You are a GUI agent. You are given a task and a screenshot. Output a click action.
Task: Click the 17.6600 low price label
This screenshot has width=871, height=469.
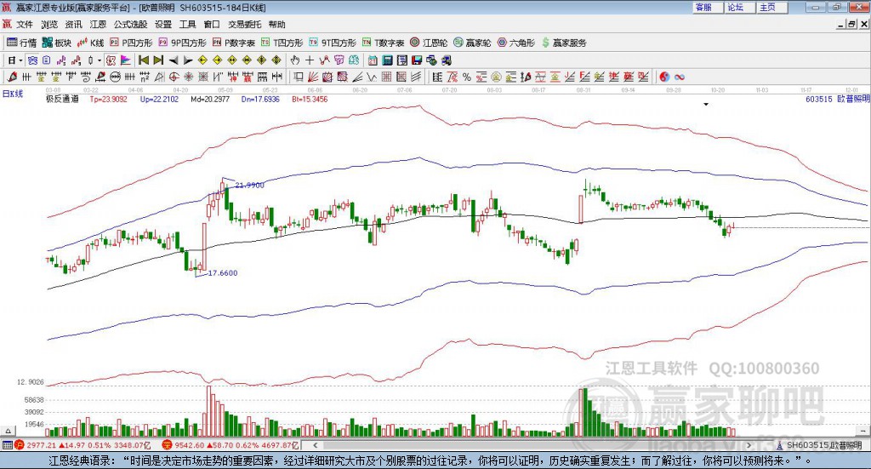223,273
